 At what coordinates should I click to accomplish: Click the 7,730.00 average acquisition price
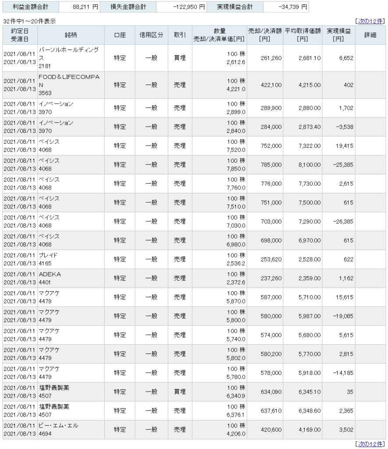pos(310,184)
